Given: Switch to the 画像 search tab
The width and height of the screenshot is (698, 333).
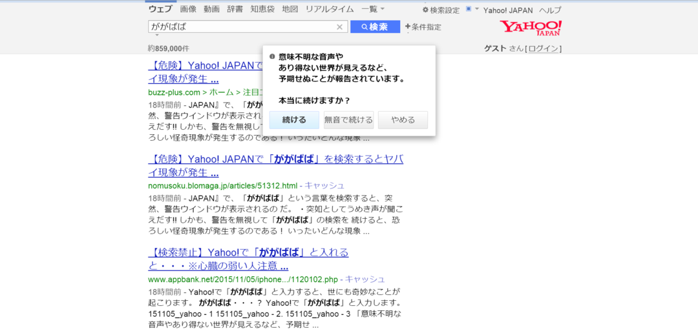Looking at the screenshot, I should click(x=188, y=9).
